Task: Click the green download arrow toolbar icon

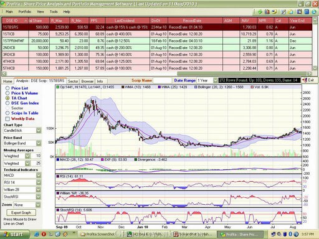Action: click(x=260, y=12)
